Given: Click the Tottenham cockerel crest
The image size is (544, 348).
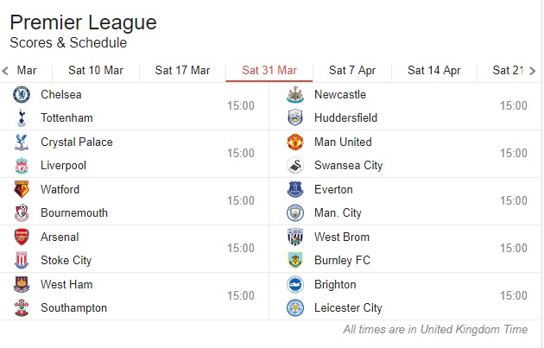Looking at the screenshot, I should point(22,118).
